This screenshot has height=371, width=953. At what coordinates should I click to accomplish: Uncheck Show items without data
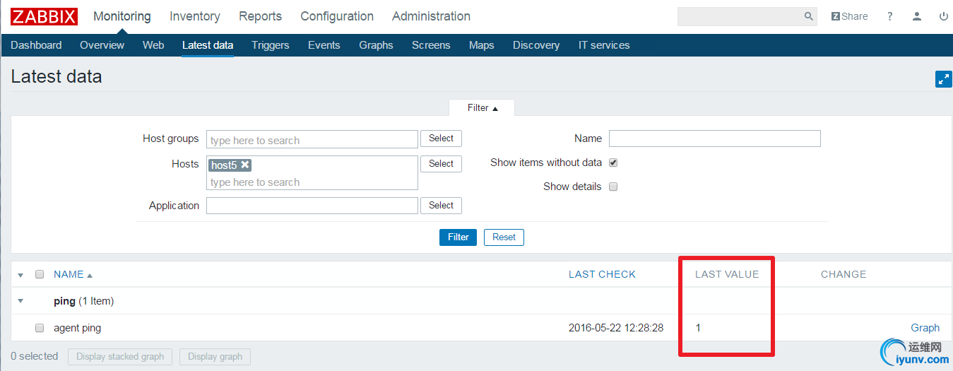click(x=613, y=163)
